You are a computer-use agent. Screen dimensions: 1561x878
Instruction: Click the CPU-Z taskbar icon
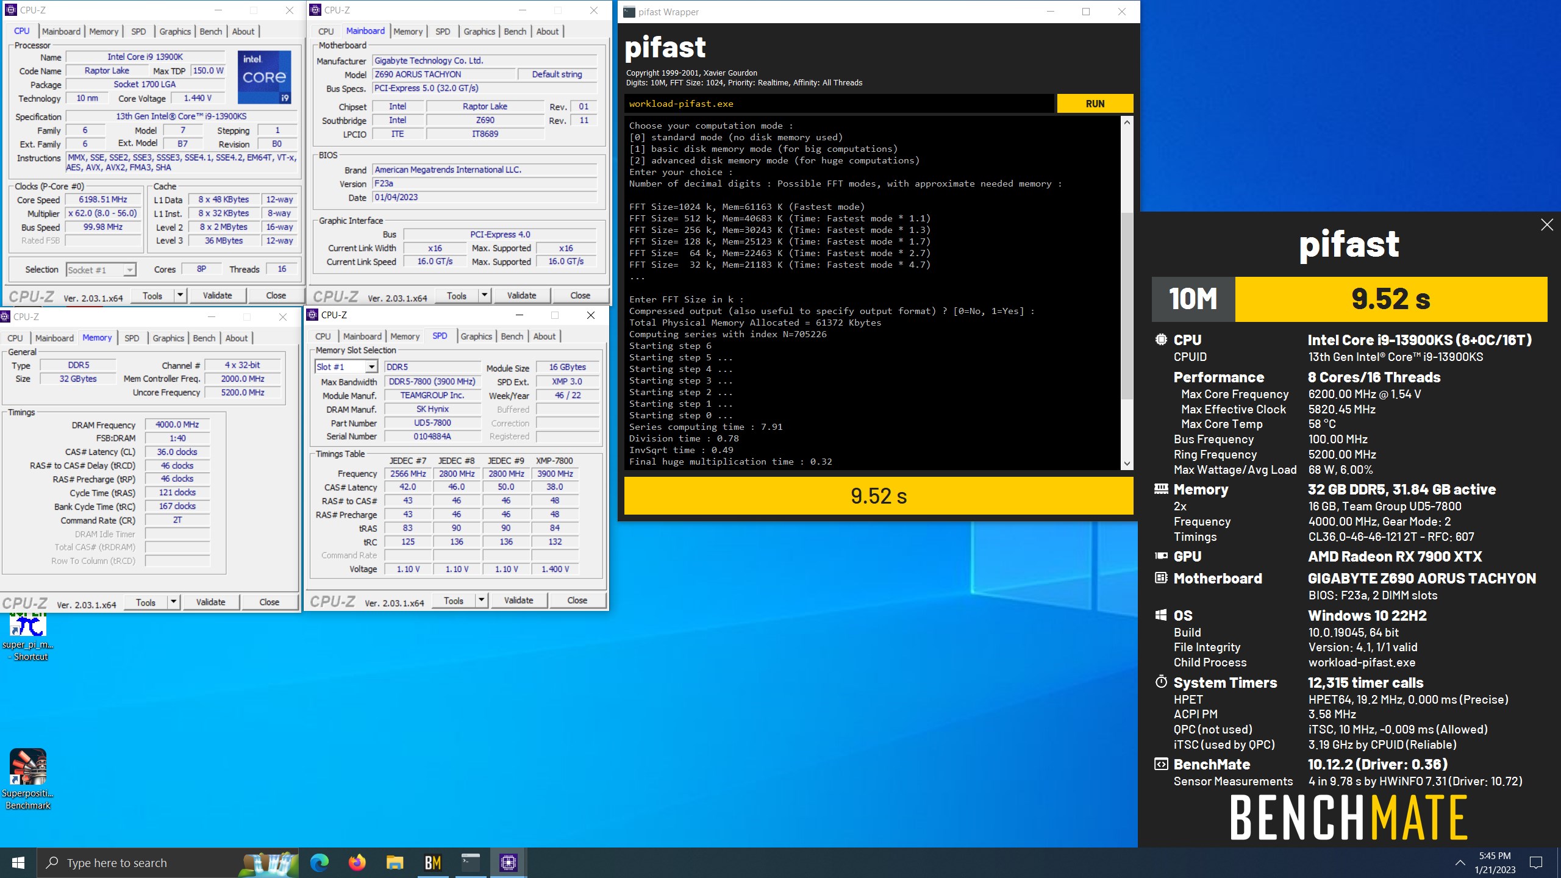509,863
